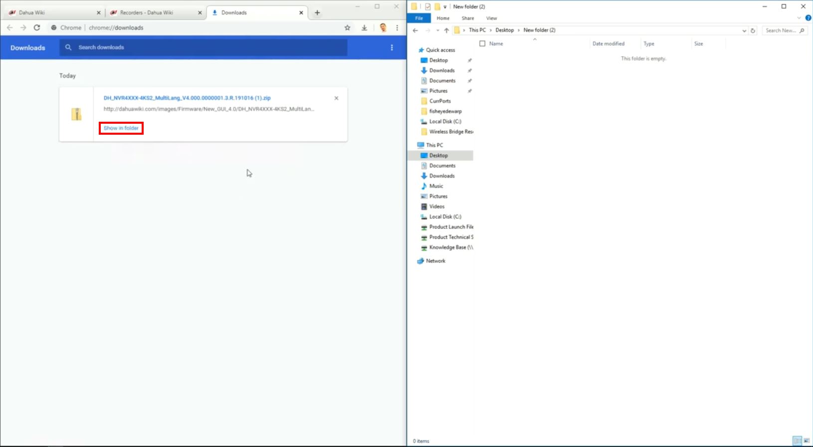Open the Home ribbon tab in Explorer
This screenshot has height=447, width=813.
pos(443,18)
